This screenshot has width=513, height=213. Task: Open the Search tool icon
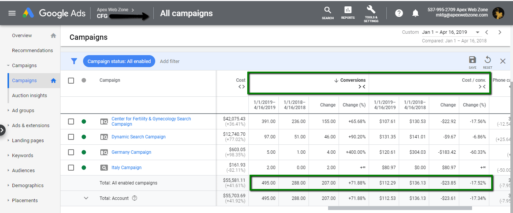click(x=328, y=12)
